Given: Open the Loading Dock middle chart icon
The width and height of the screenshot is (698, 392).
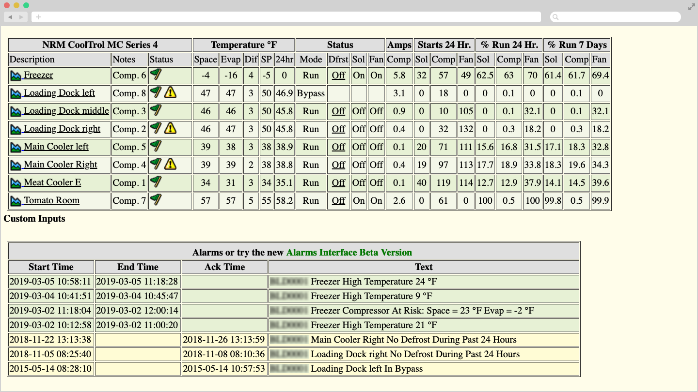Looking at the screenshot, I should pyautogui.click(x=16, y=111).
